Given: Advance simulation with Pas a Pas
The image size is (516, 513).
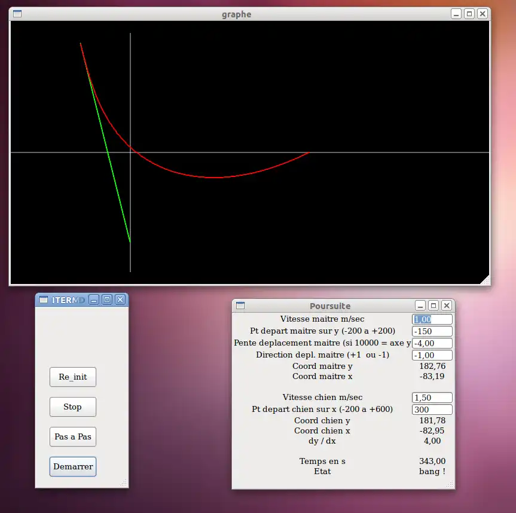Looking at the screenshot, I should tap(72, 436).
